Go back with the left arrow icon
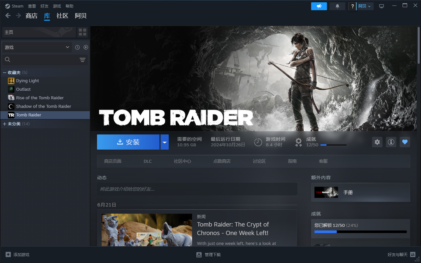 click(8, 16)
